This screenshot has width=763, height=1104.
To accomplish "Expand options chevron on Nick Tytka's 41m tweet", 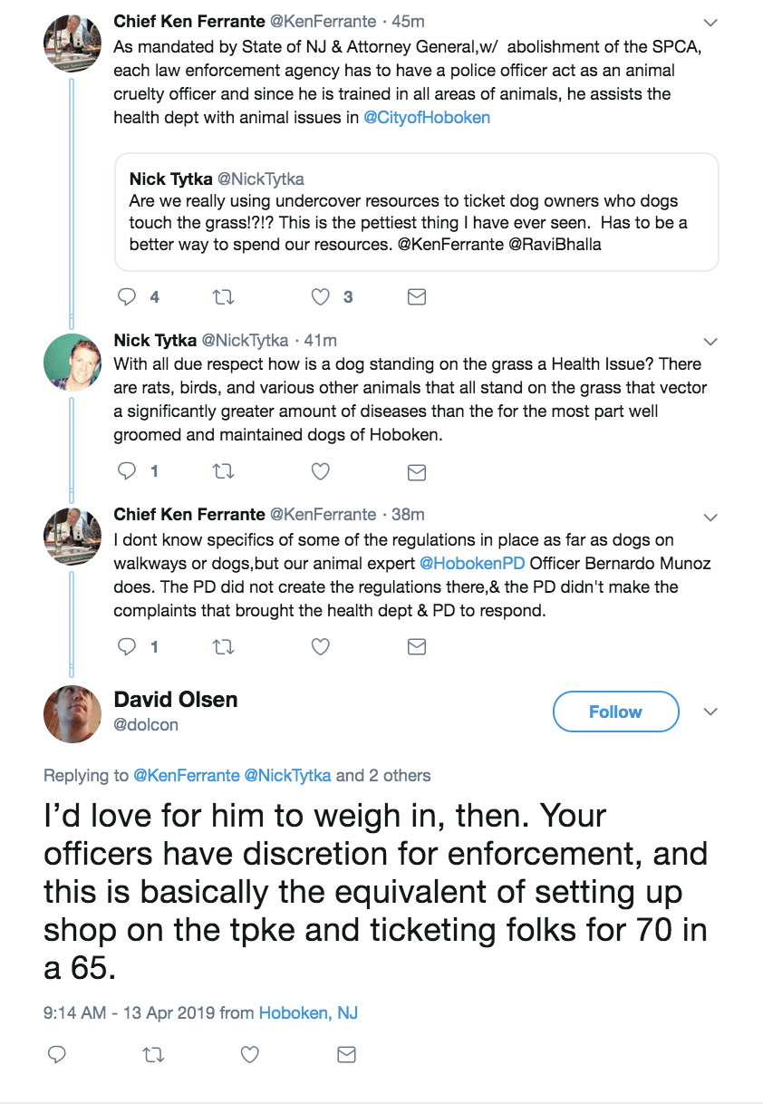I will (710, 343).
